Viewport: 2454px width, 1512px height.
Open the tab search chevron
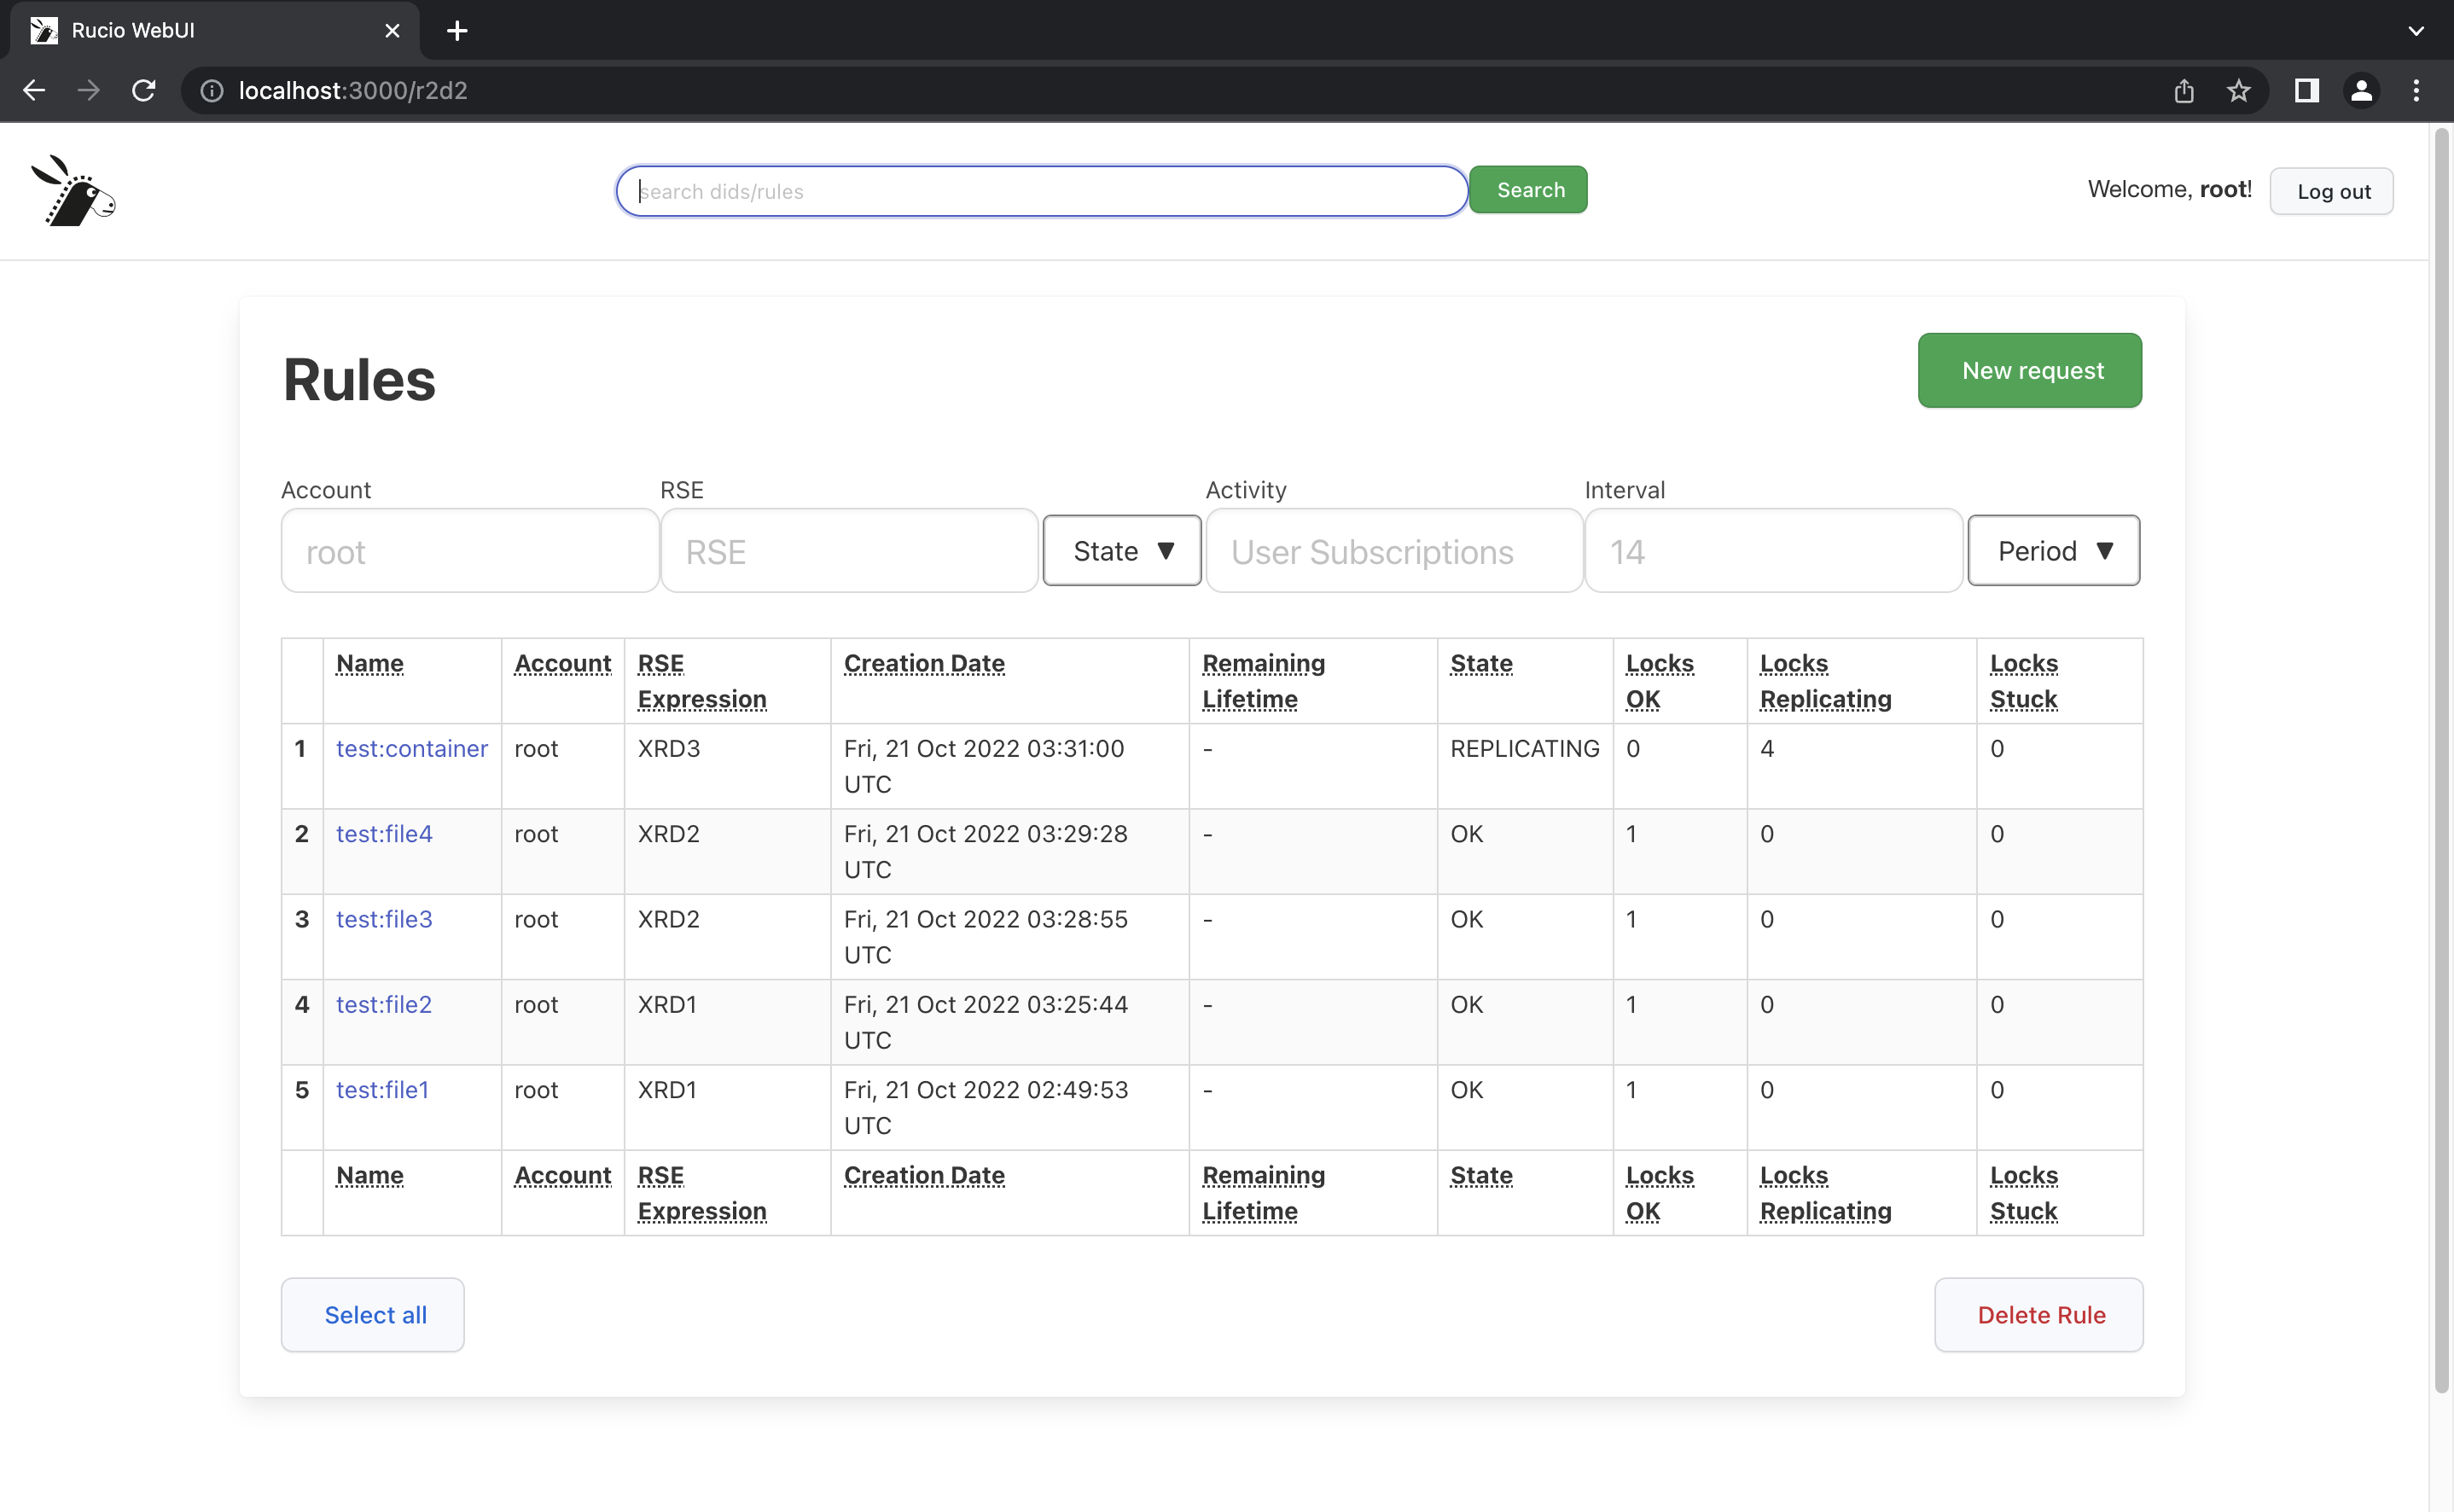point(2416,31)
